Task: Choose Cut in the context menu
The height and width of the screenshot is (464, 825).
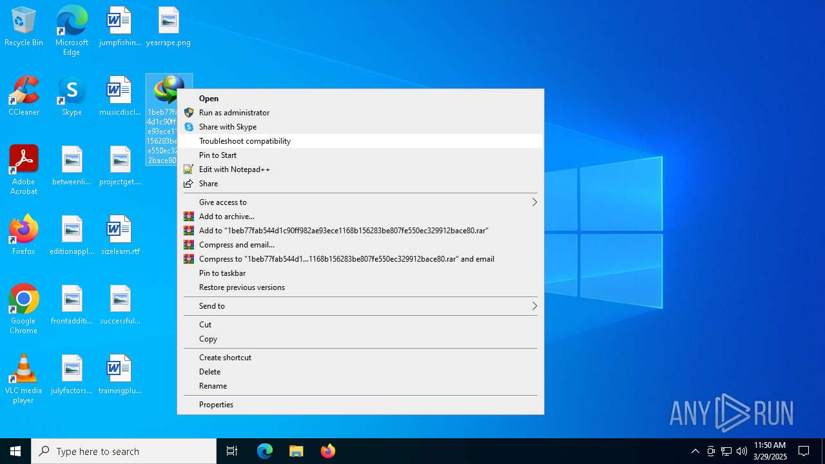Action: (360, 325)
